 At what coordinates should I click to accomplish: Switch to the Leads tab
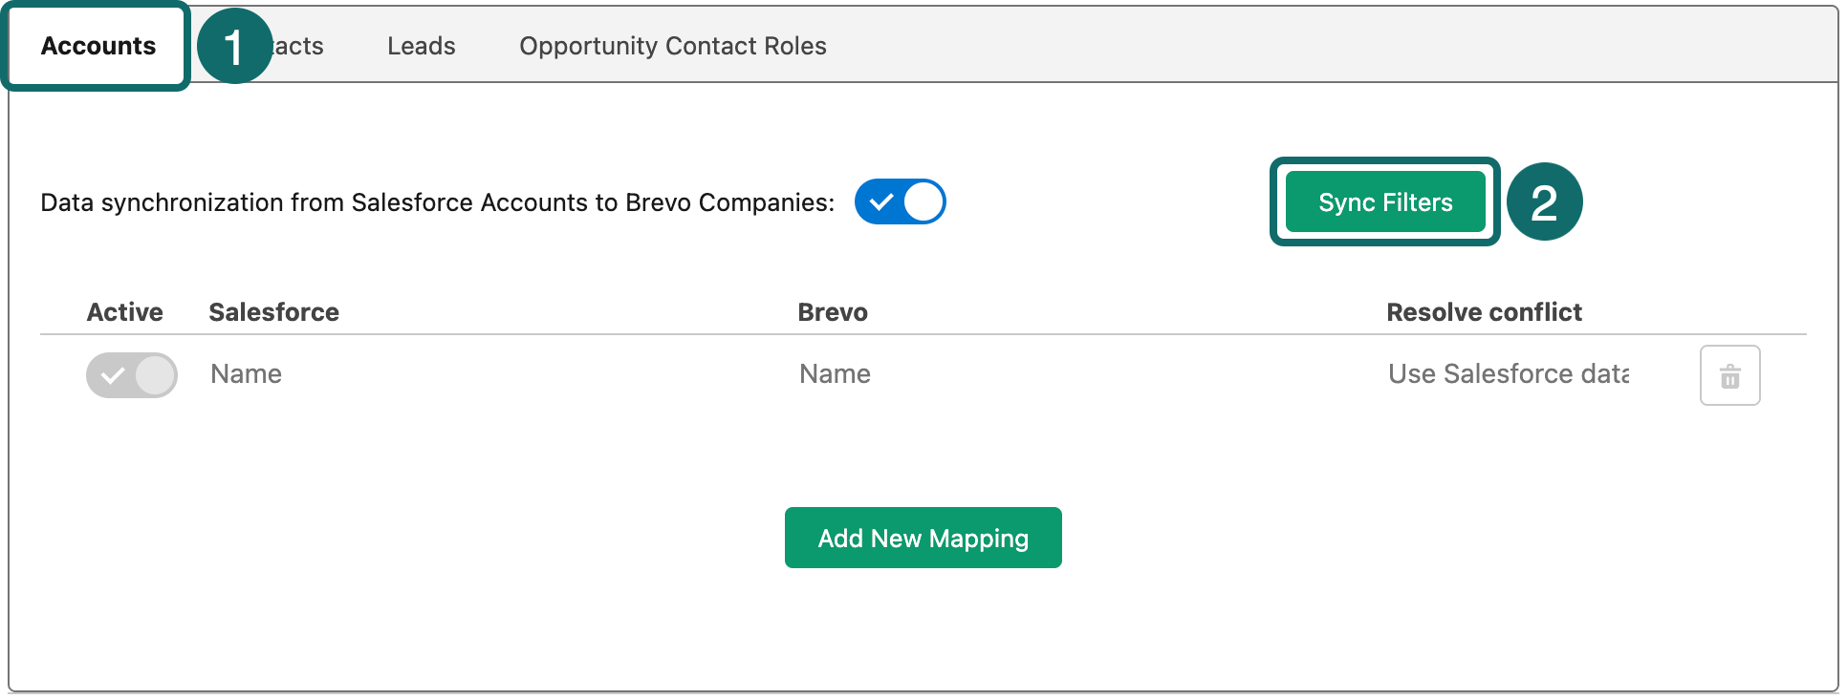pyautogui.click(x=421, y=46)
